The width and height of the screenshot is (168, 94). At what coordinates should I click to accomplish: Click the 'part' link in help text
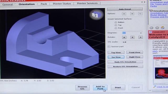pos(155,51)
